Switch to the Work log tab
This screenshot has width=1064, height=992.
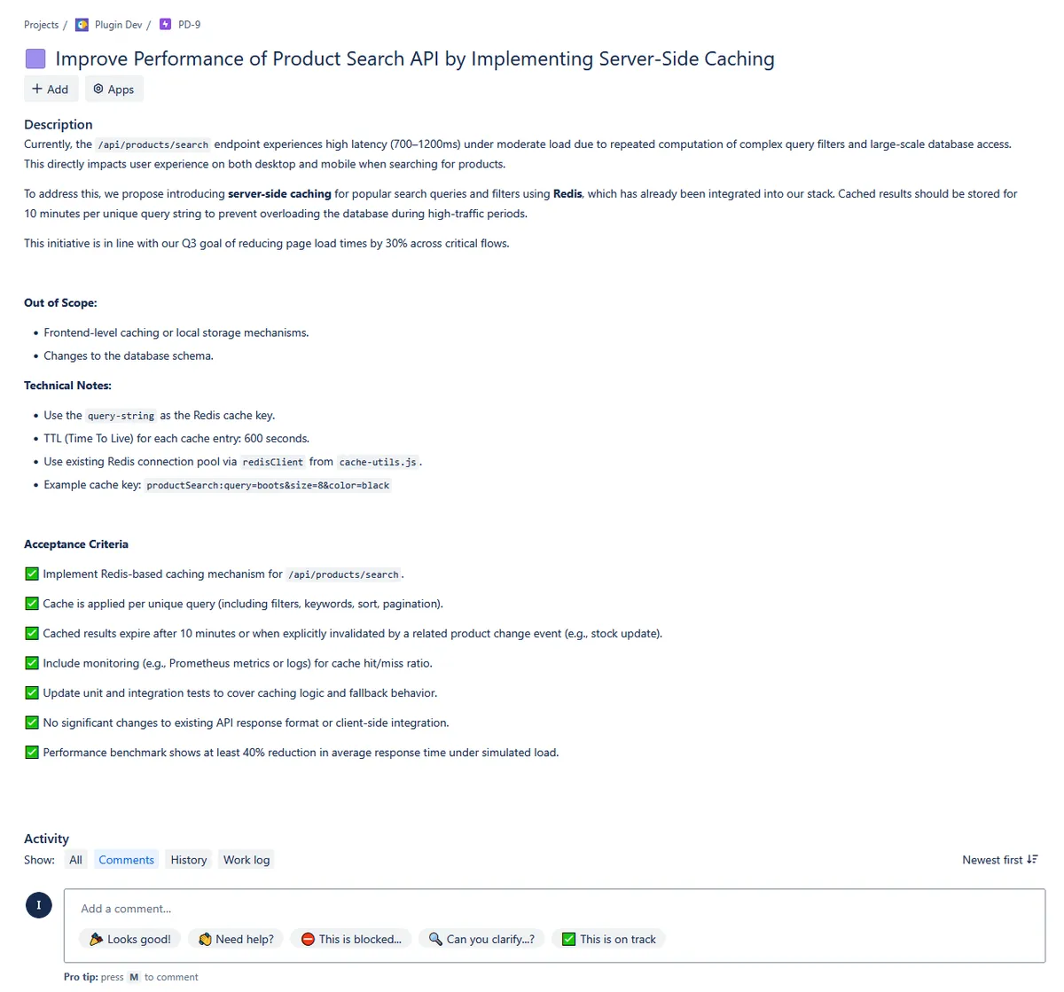[x=246, y=860]
